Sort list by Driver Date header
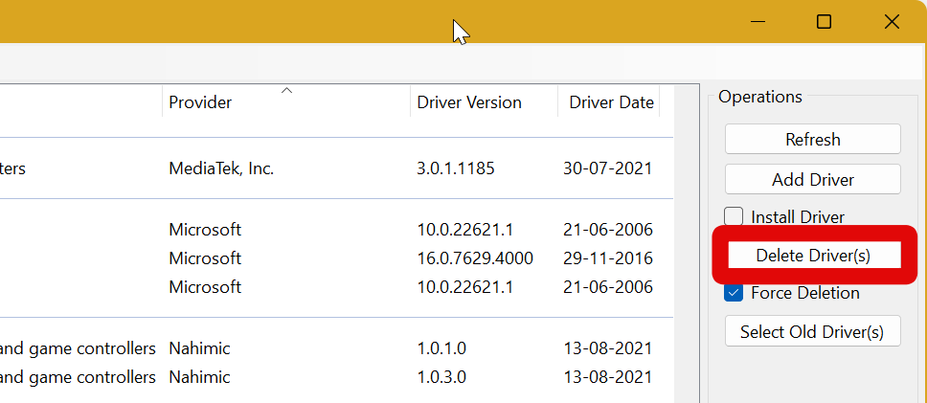This screenshot has width=927, height=403. [611, 102]
